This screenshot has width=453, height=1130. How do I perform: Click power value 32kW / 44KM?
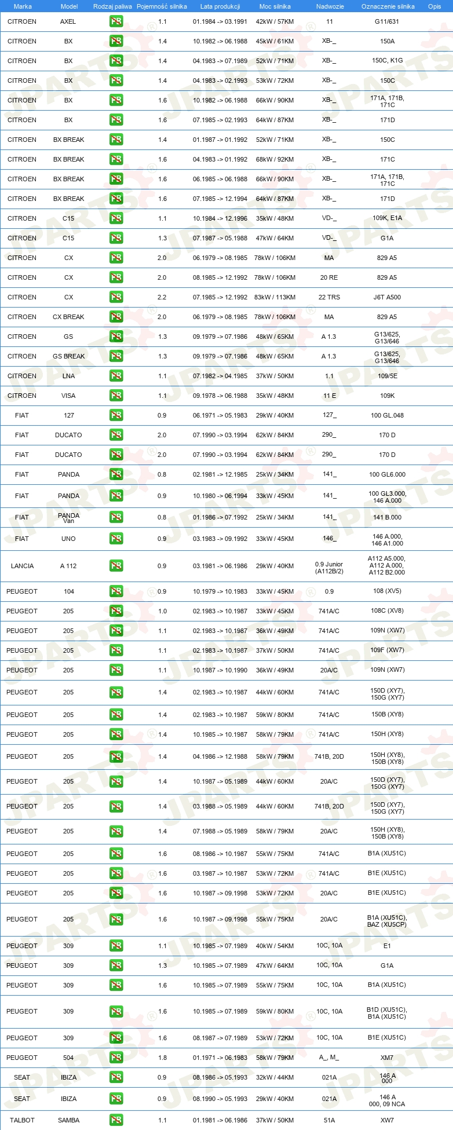tap(275, 1077)
